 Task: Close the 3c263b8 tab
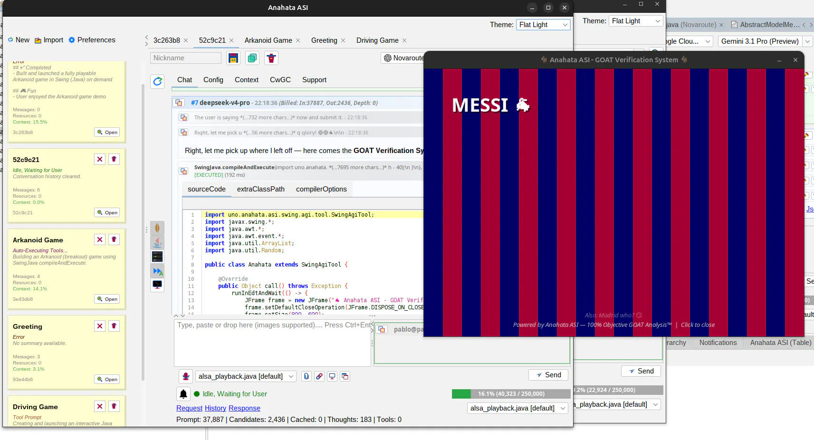tap(186, 40)
